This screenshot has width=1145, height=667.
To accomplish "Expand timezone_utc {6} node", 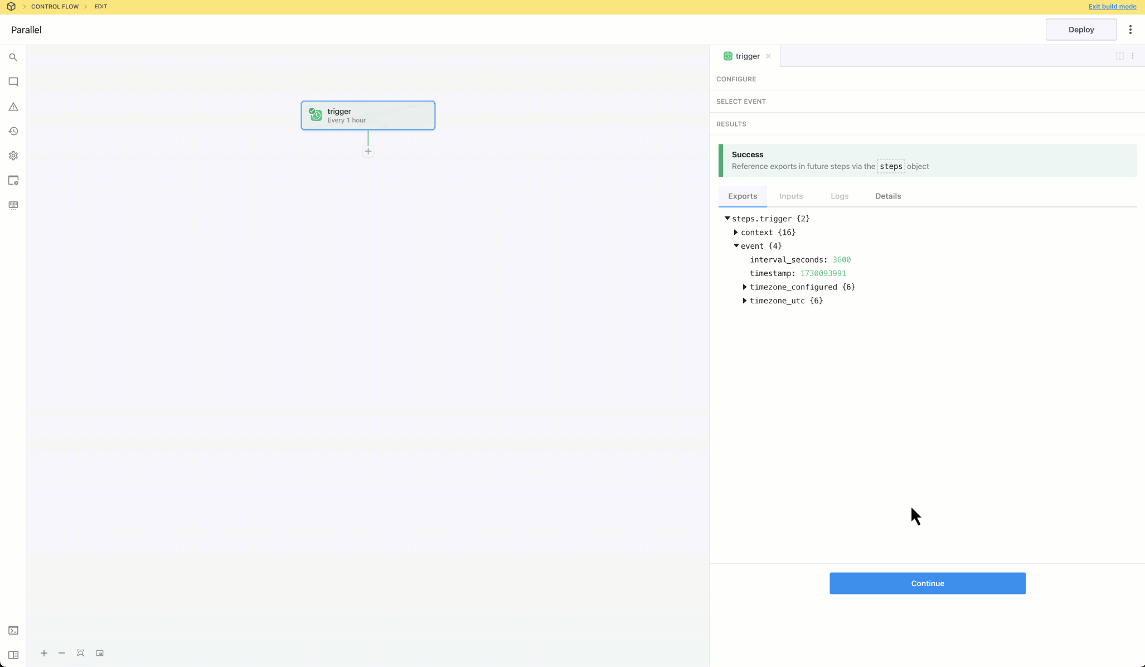I will click(x=745, y=301).
